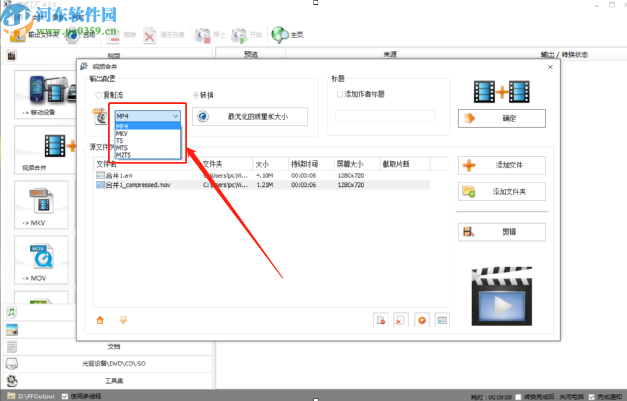Click the MP4 format icon beside dropdown
627x401 pixels.
(x=100, y=116)
